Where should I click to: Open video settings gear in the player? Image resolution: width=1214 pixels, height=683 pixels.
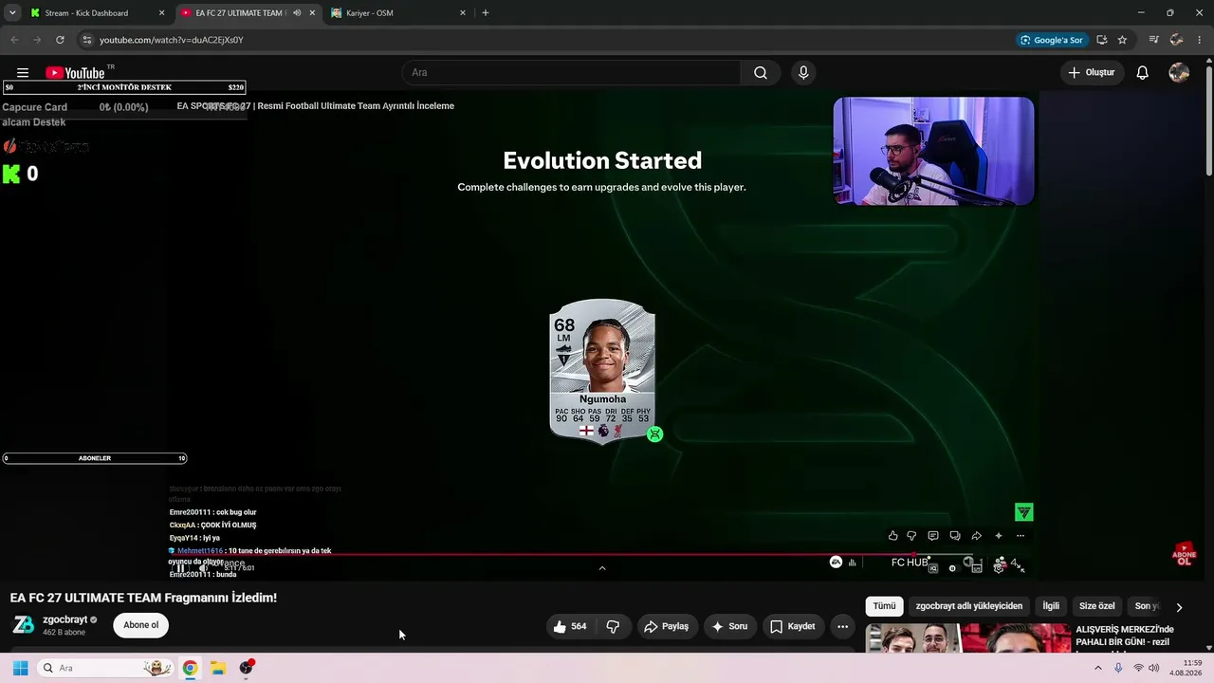[999, 566]
